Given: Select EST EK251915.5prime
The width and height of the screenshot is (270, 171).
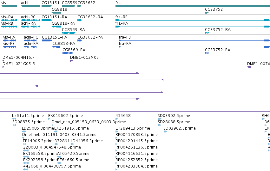Looking at the screenshot, I should pos(56,131).
